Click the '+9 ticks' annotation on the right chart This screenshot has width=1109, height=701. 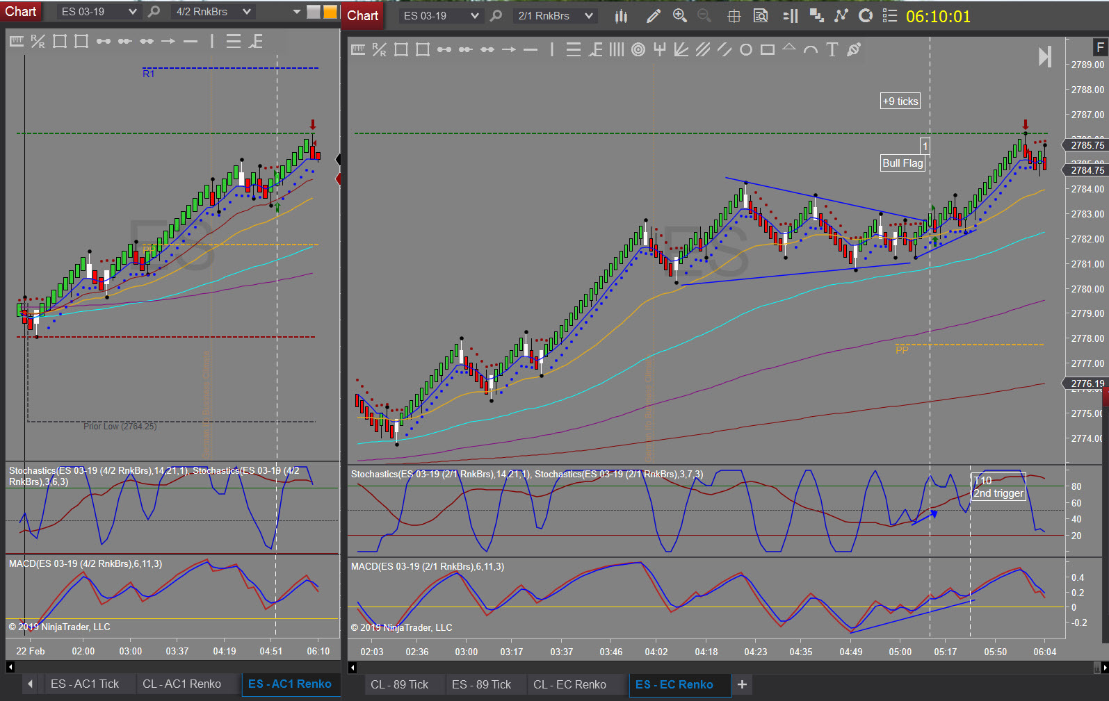click(x=900, y=101)
